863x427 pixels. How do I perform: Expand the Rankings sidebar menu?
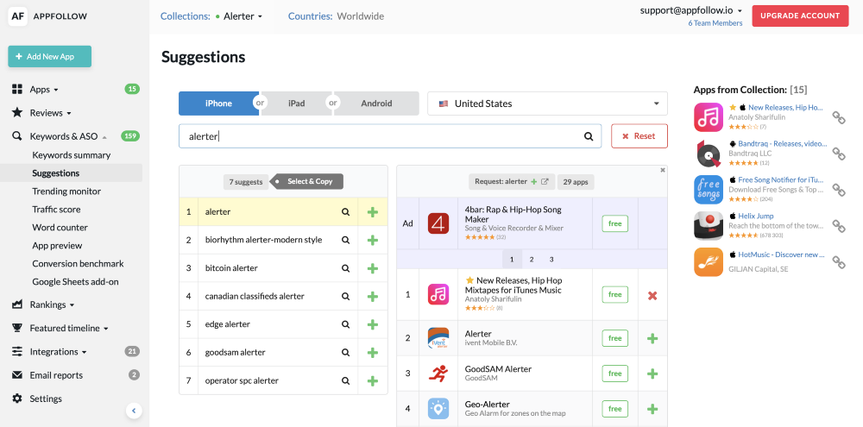[x=52, y=305]
